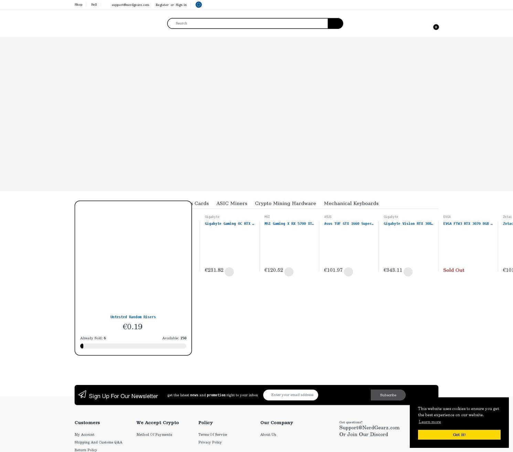This screenshot has width=513, height=452.
Task: Click the ASUS brand label
Action: 328,217
